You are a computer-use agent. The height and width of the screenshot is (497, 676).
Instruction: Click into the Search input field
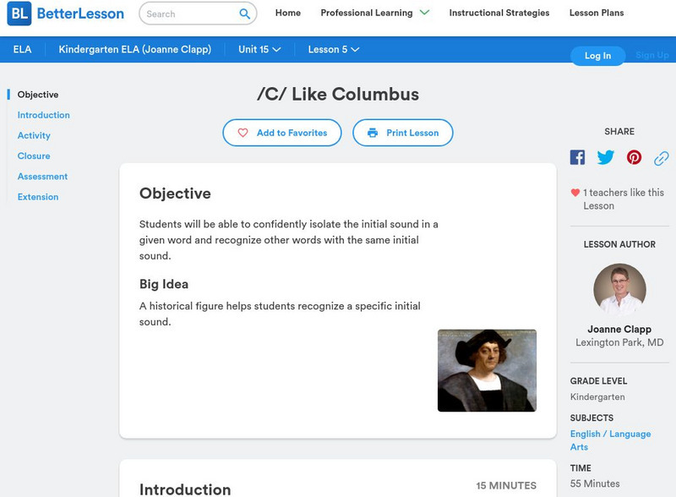(190, 14)
